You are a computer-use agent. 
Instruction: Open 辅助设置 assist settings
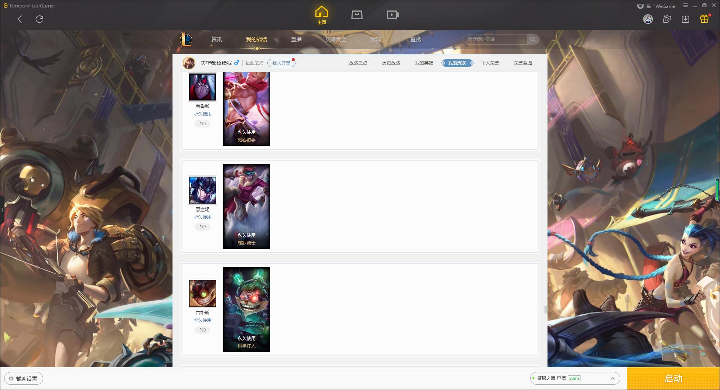pyautogui.click(x=24, y=379)
